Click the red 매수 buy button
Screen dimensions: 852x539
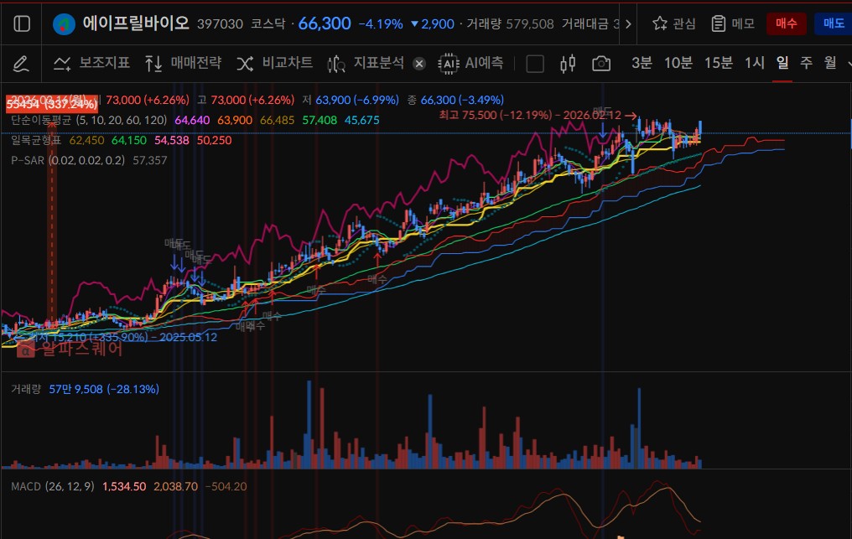786,23
